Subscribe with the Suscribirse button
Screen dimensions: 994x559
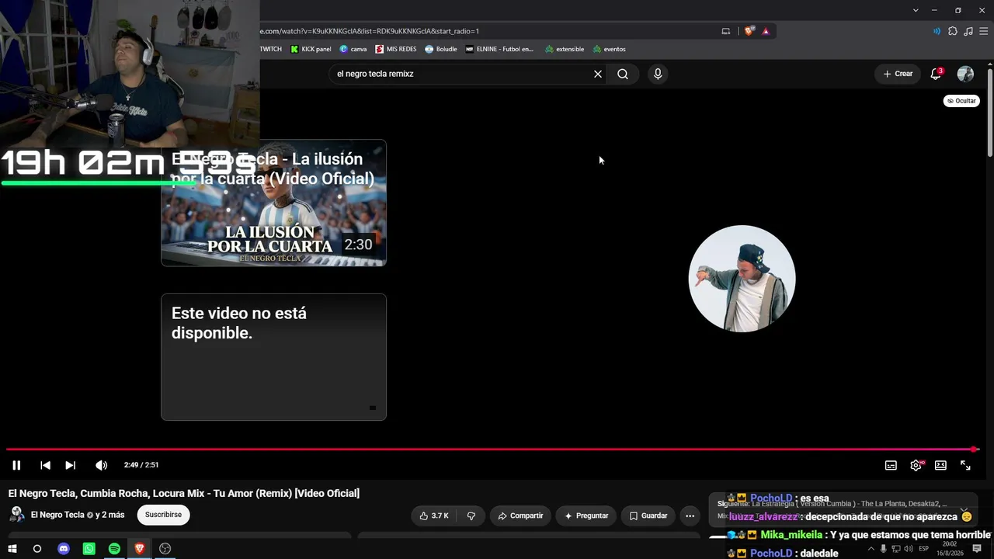click(x=163, y=515)
